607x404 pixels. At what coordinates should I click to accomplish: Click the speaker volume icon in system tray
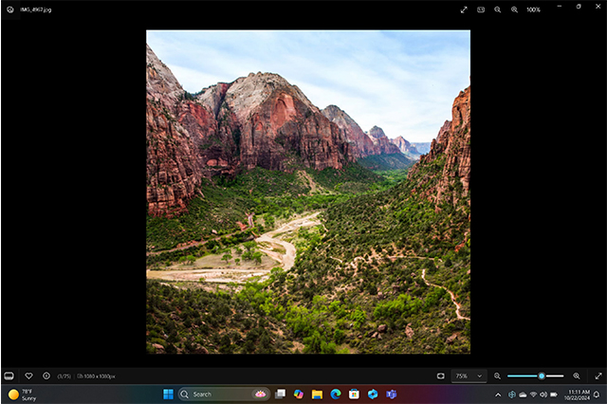click(x=543, y=395)
